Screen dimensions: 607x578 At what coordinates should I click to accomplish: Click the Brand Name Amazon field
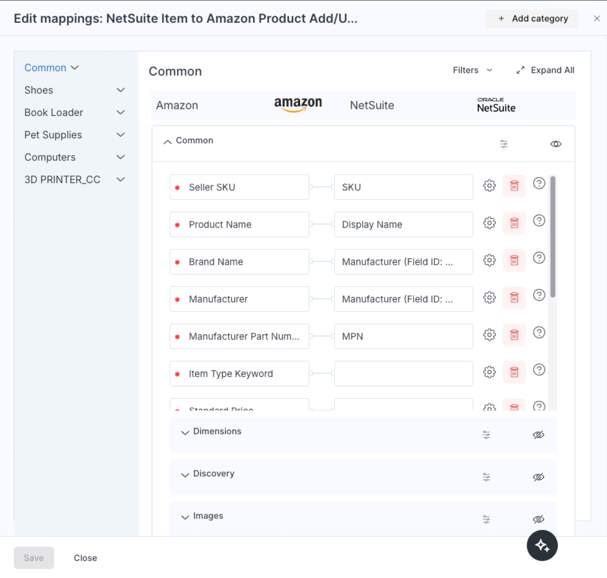tap(239, 262)
